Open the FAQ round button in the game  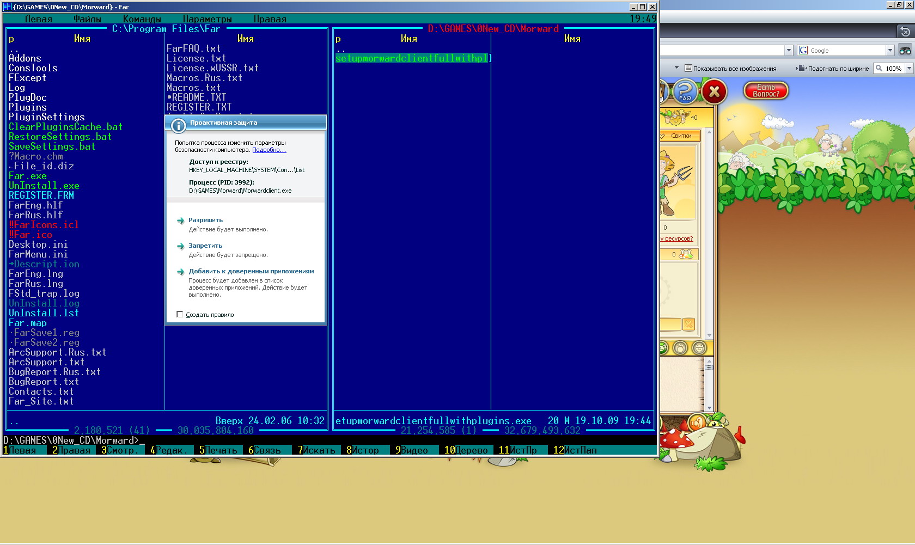point(685,91)
